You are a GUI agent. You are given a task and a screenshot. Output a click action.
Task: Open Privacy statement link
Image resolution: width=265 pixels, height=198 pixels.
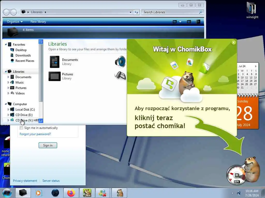[25, 181]
